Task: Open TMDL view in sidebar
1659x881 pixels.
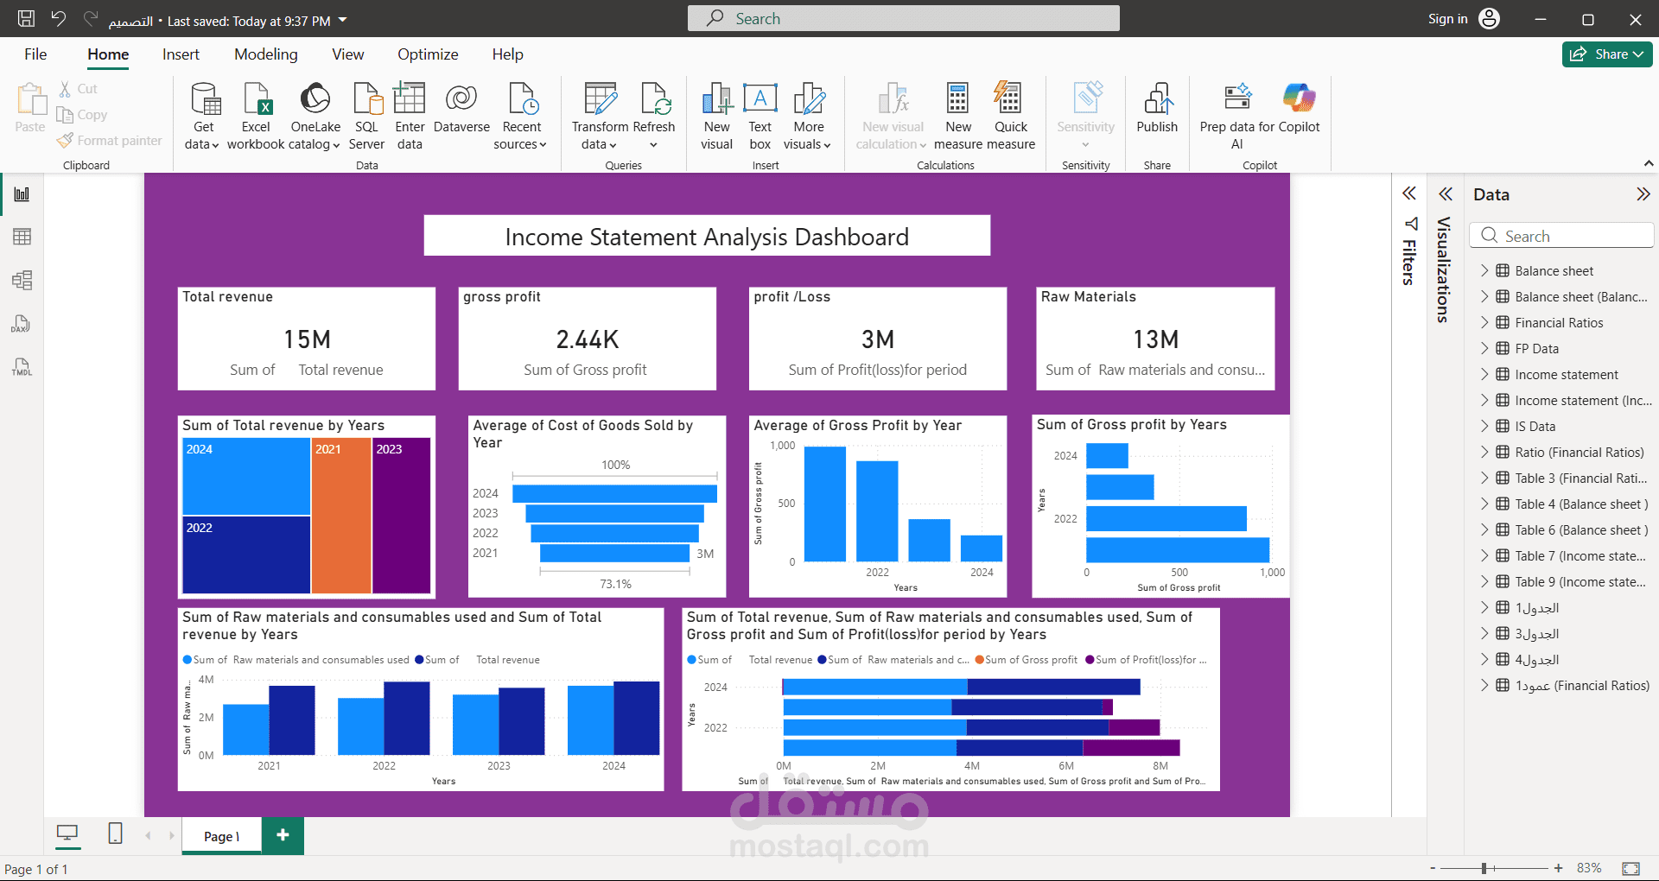Action: click(x=22, y=367)
